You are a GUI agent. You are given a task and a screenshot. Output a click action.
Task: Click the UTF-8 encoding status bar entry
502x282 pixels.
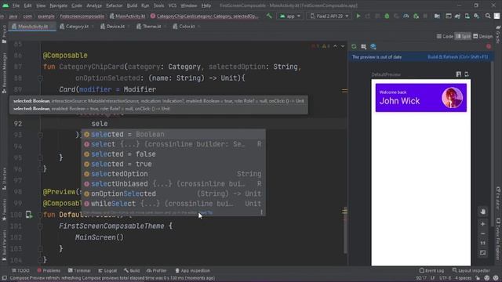click(445, 278)
